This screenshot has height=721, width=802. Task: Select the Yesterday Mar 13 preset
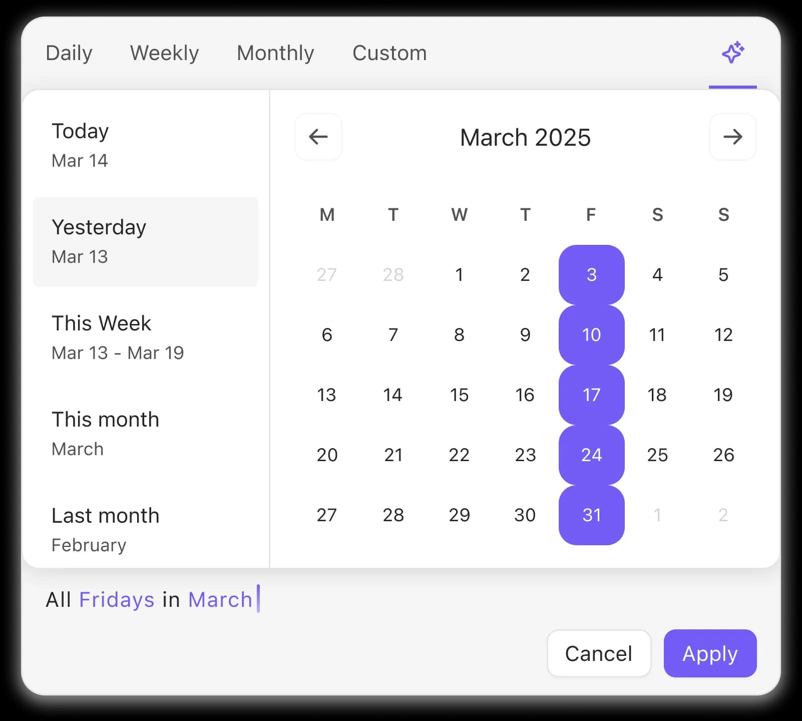coord(145,240)
